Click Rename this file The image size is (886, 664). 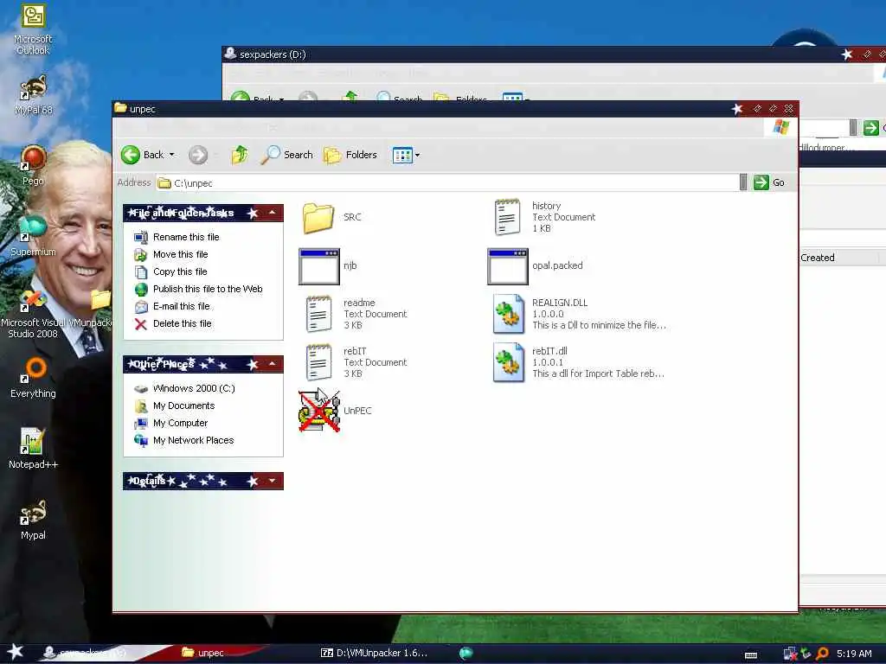[x=186, y=237]
